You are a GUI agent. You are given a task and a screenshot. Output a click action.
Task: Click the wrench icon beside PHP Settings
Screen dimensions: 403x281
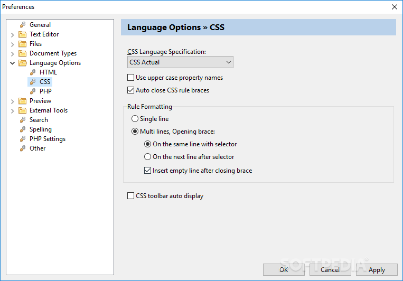point(23,139)
